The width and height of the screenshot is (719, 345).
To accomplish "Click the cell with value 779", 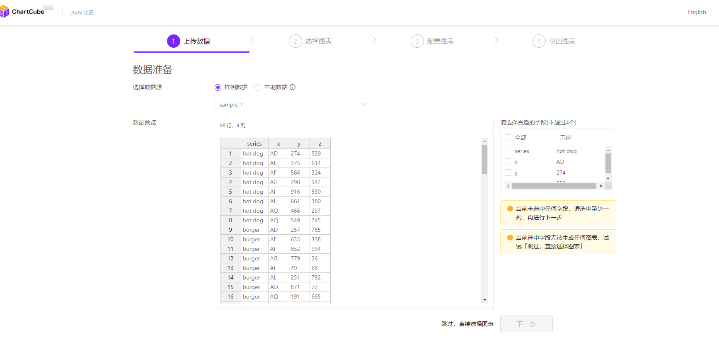I will (299, 258).
